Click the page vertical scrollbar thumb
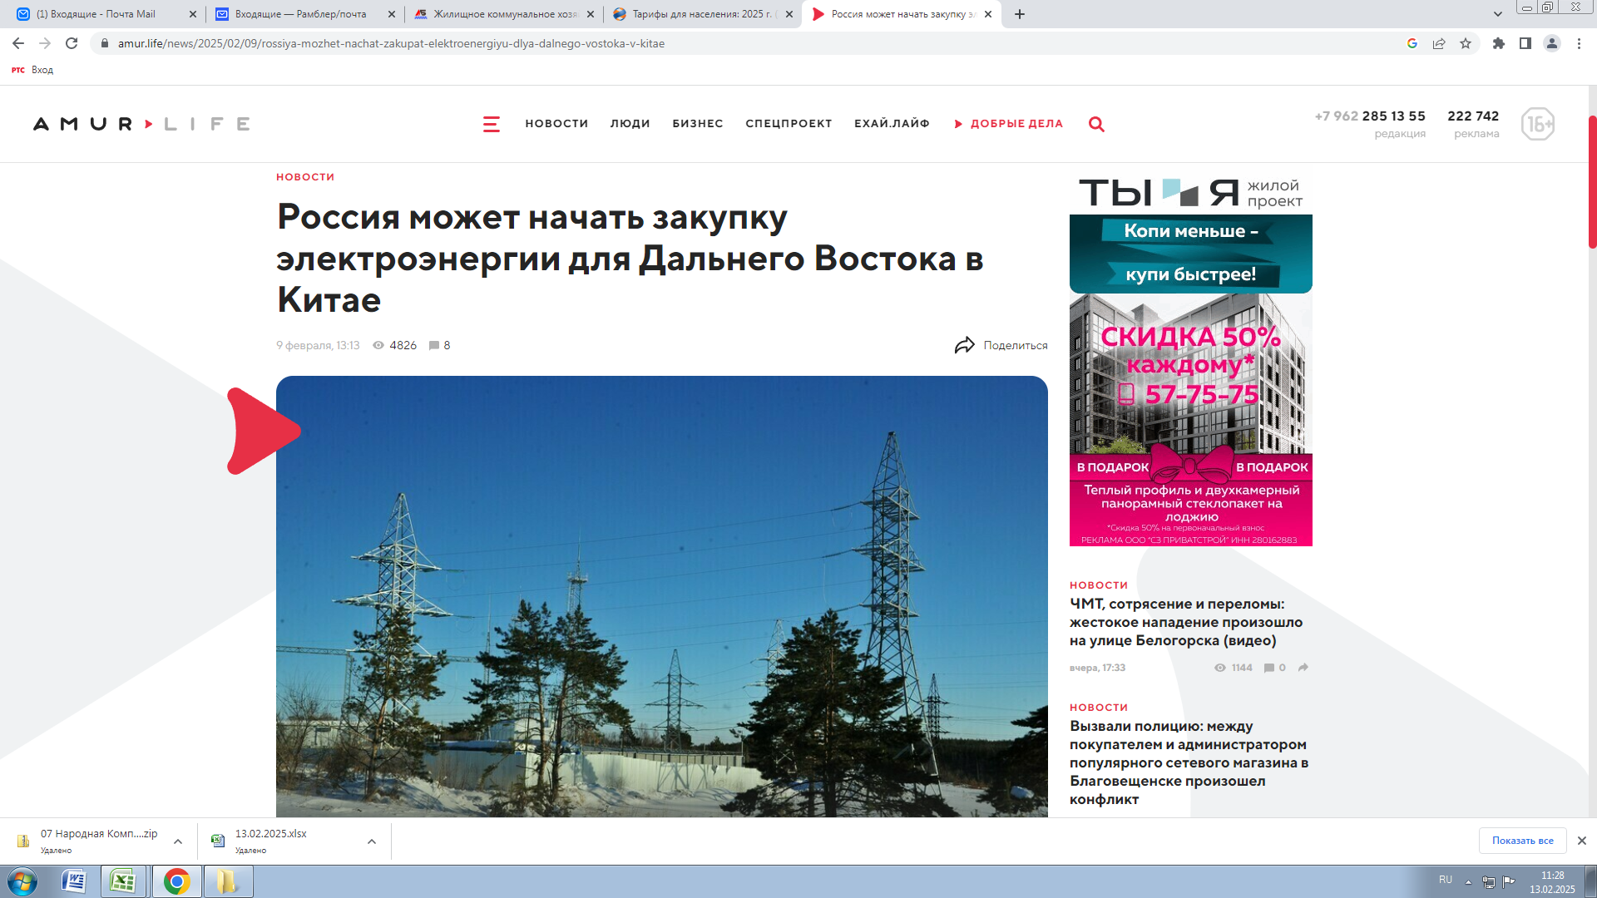This screenshot has width=1597, height=898. click(x=1592, y=183)
